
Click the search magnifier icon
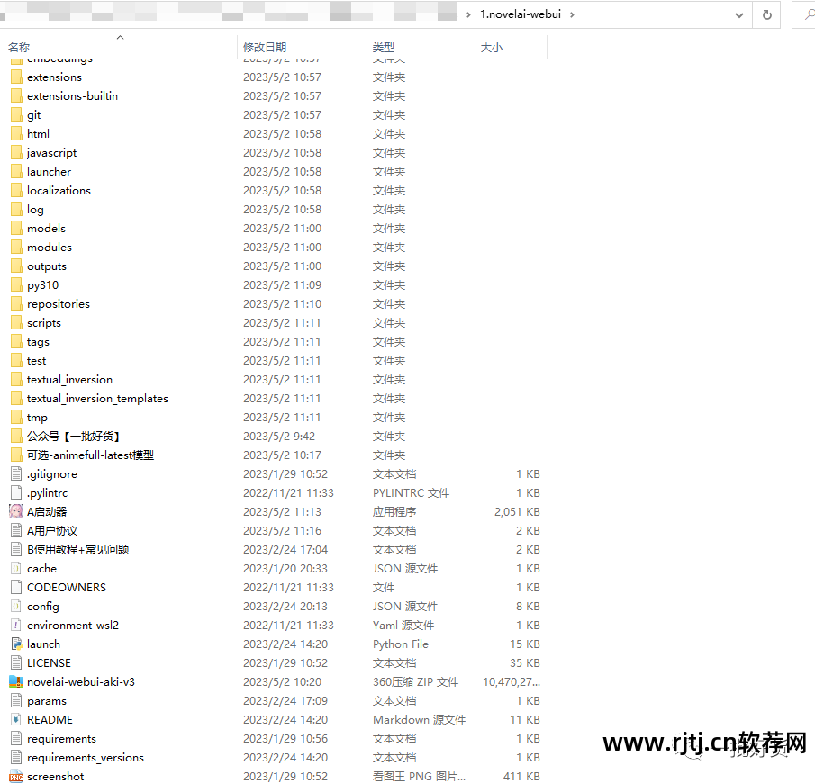[809, 14]
